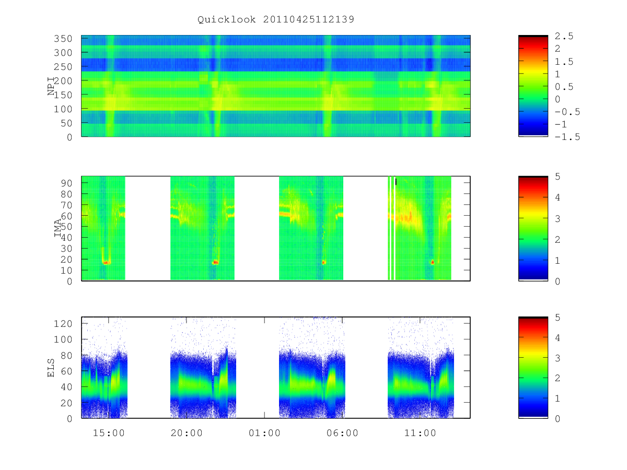The image size is (627, 470).
Task: Click the 1 value on ELS colorbar
Action: pyautogui.click(x=558, y=398)
